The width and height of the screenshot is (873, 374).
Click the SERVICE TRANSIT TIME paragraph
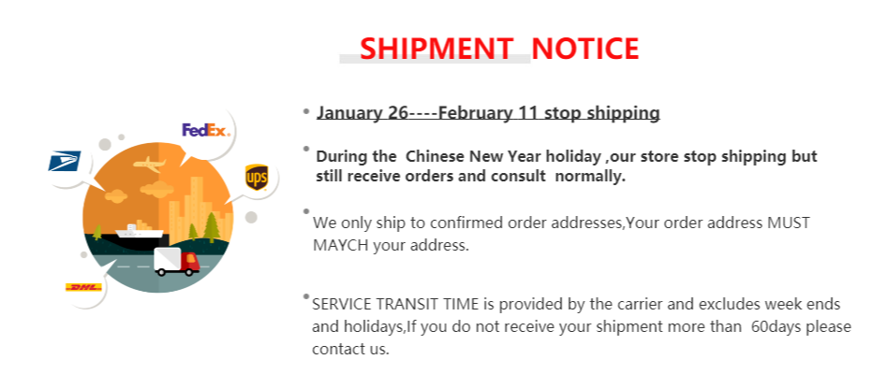[x=582, y=326]
